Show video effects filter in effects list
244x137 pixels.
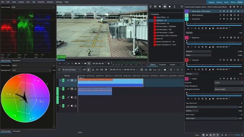155,6
